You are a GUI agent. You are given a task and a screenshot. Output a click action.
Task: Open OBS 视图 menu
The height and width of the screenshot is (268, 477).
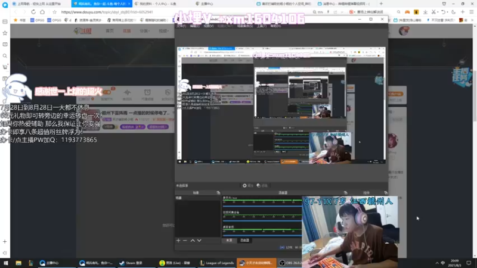[x=208, y=26]
